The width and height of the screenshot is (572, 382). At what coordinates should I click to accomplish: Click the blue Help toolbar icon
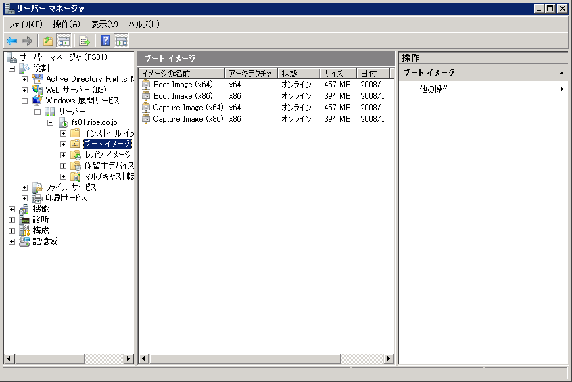coord(105,41)
